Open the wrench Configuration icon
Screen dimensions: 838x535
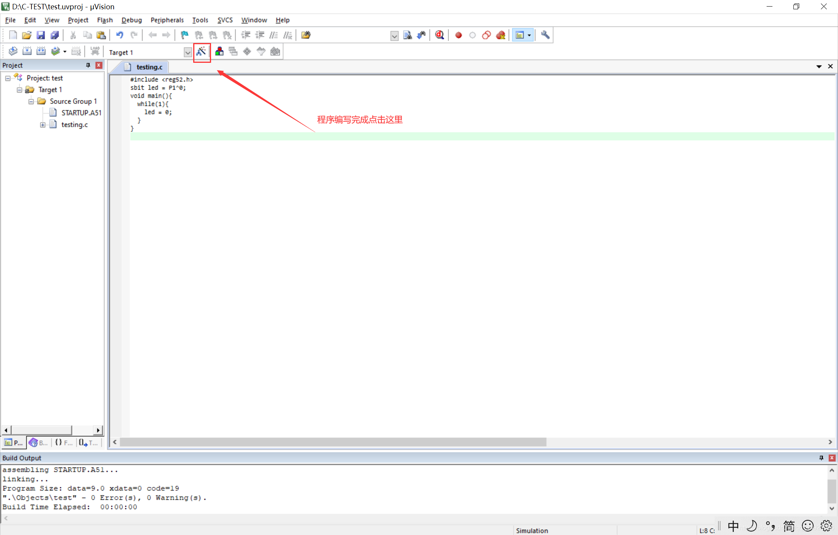545,35
